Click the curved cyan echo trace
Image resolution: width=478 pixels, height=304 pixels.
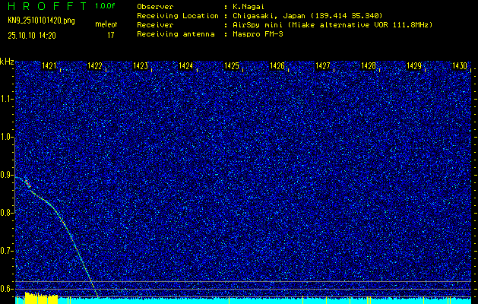pos(67,228)
